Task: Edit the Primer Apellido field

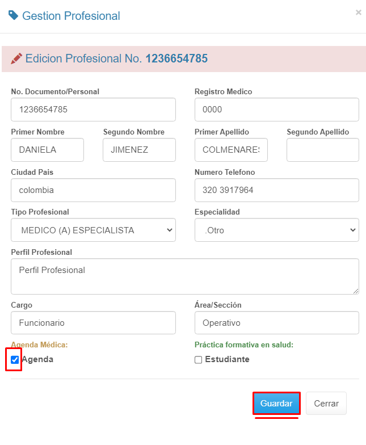Action: click(x=231, y=150)
